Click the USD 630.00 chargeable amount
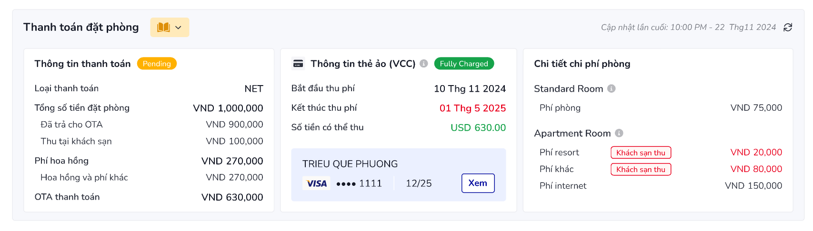Image resolution: width=813 pixels, height=231 pixels. tap(478, 127)
